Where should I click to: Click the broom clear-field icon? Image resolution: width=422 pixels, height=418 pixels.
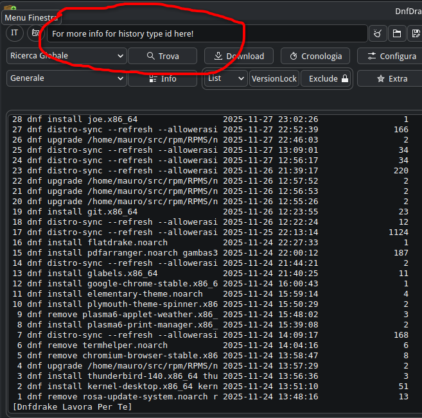(x=378, y=33)
